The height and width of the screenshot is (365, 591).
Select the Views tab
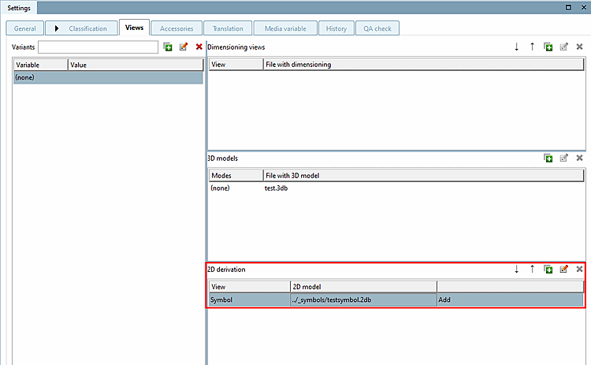point(134,28)
